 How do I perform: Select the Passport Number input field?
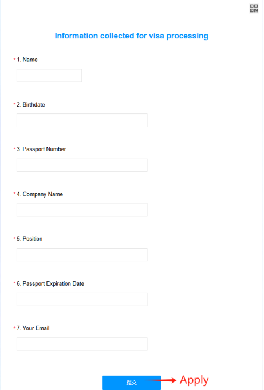click(x=82, y=165)
